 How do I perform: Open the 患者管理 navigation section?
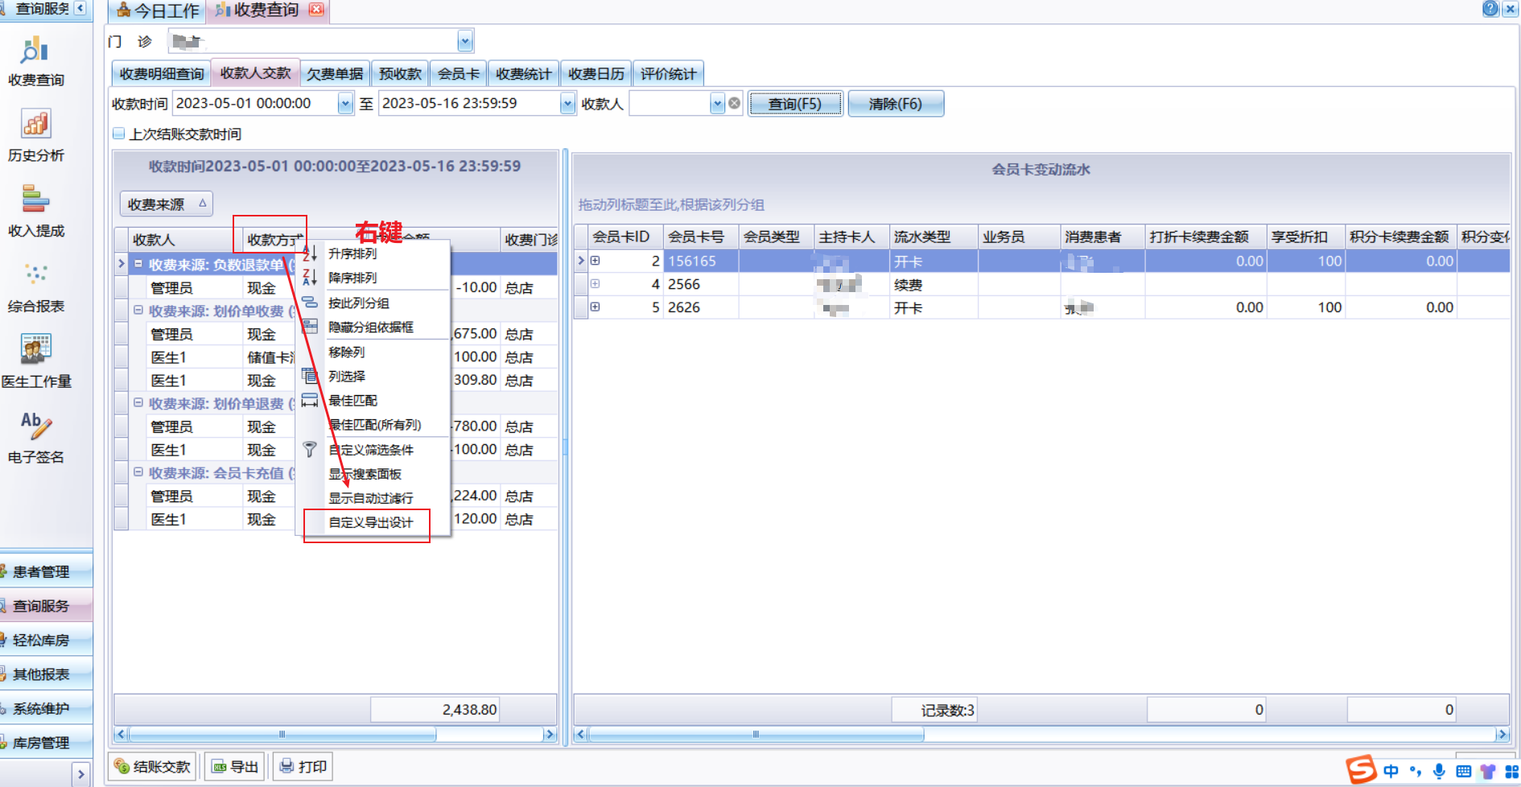[x=45, y=571]
